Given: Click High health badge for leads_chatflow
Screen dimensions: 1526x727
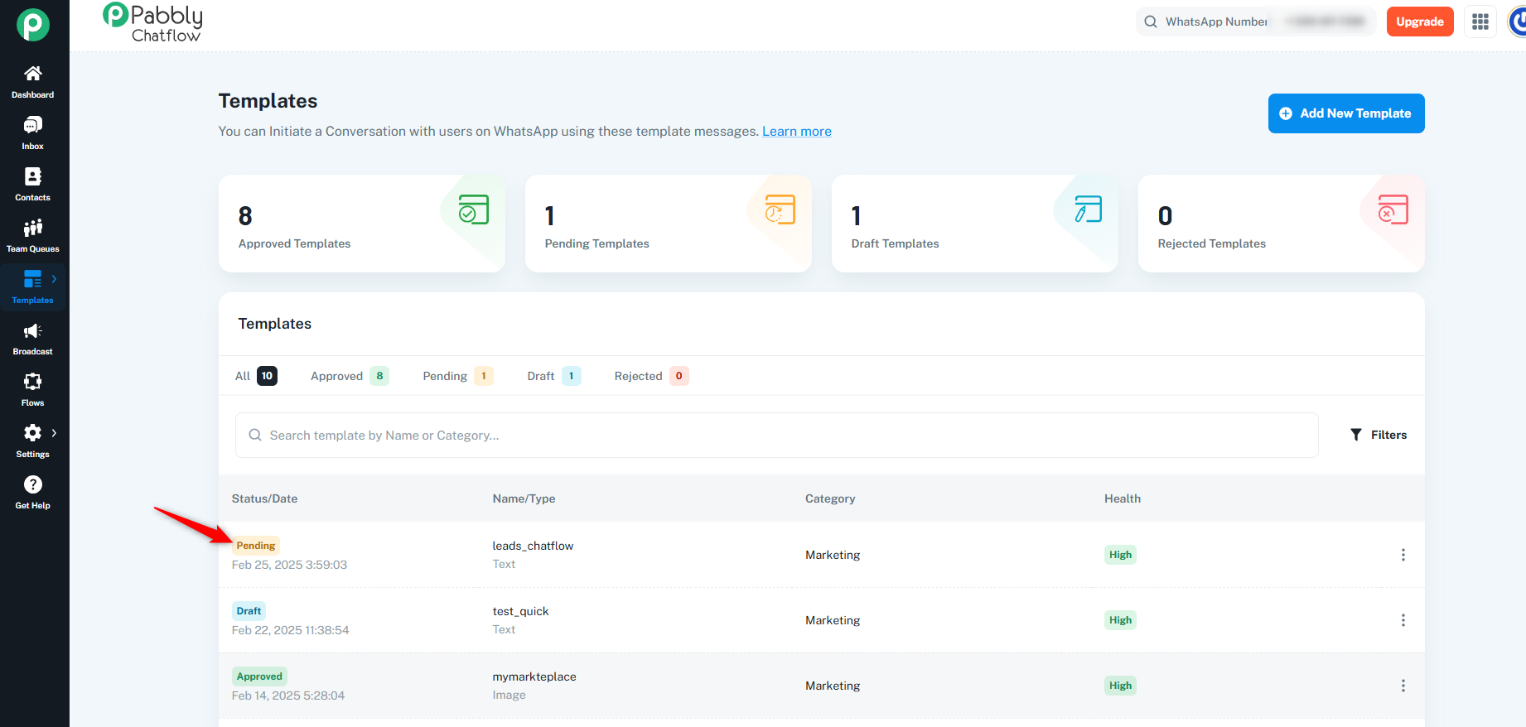Looking at the screenshot, I should [1120, 555].
